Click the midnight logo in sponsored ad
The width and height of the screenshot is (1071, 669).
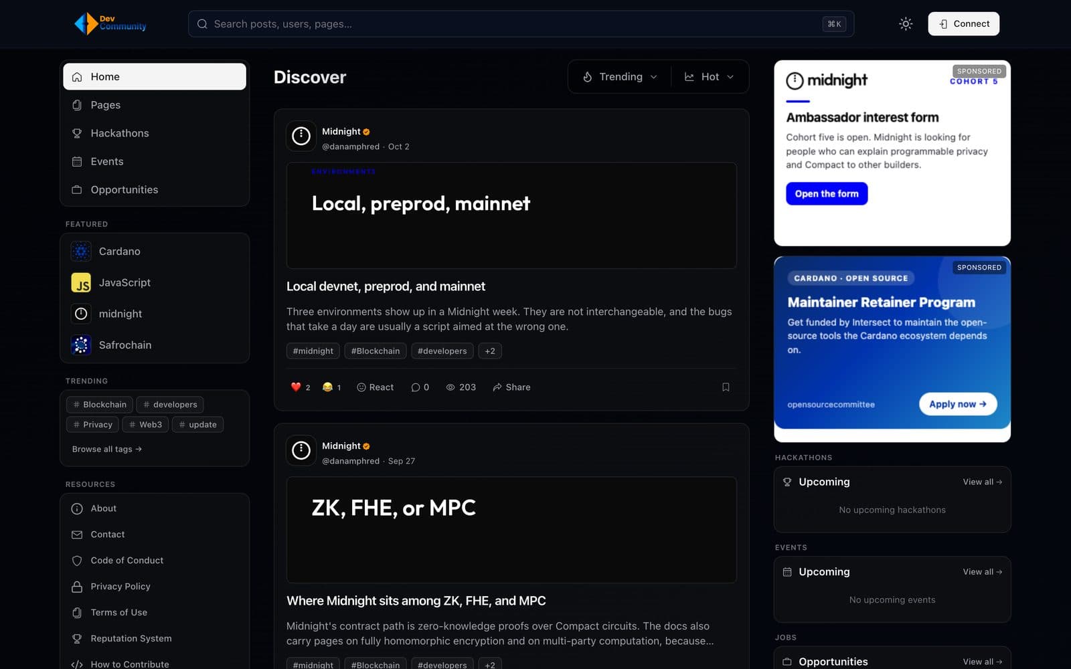827,80
